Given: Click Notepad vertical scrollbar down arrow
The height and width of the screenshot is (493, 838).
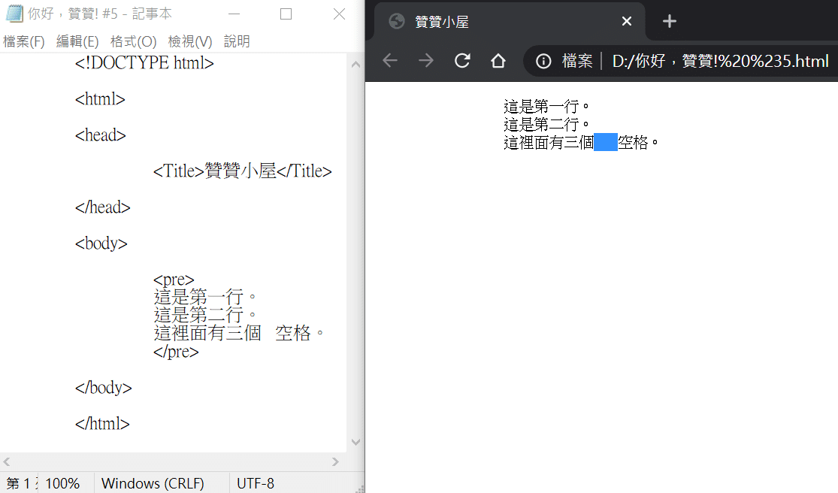Looking at the screenshot, I should [x=355, y=442].
